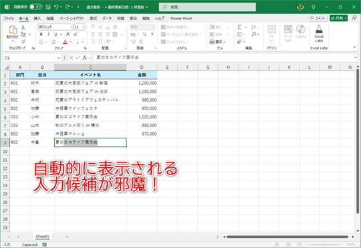Switch to the Insert tab

coord(37,19)
